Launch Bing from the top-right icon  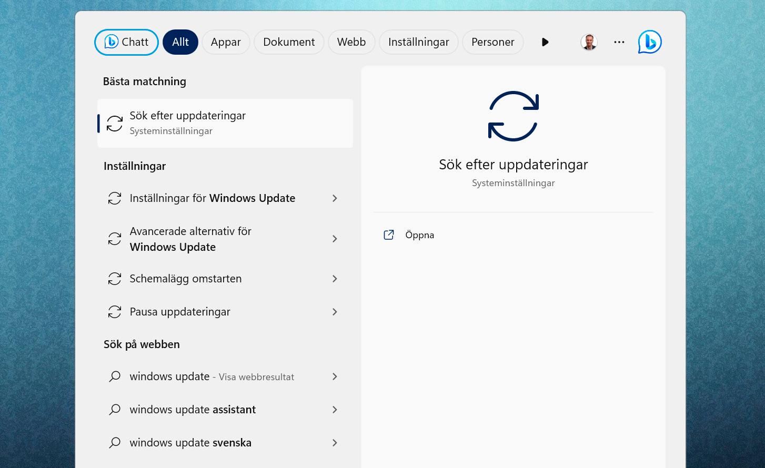click(650, 42)
